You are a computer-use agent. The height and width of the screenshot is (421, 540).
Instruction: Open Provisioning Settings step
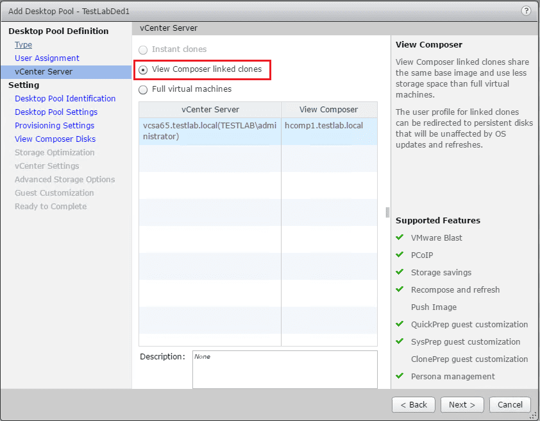pyautogui.click(x=55, y=125)
